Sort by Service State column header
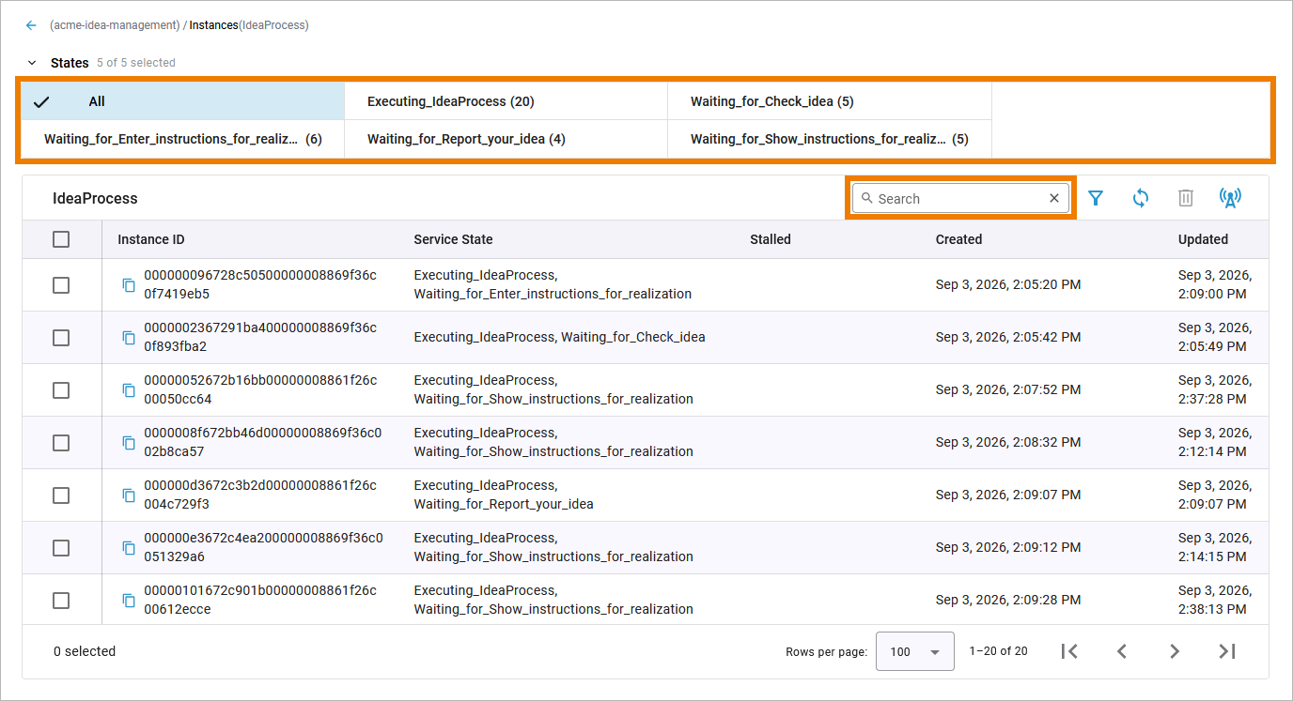This screenshot has height=701, width=1293. (453, 239)
